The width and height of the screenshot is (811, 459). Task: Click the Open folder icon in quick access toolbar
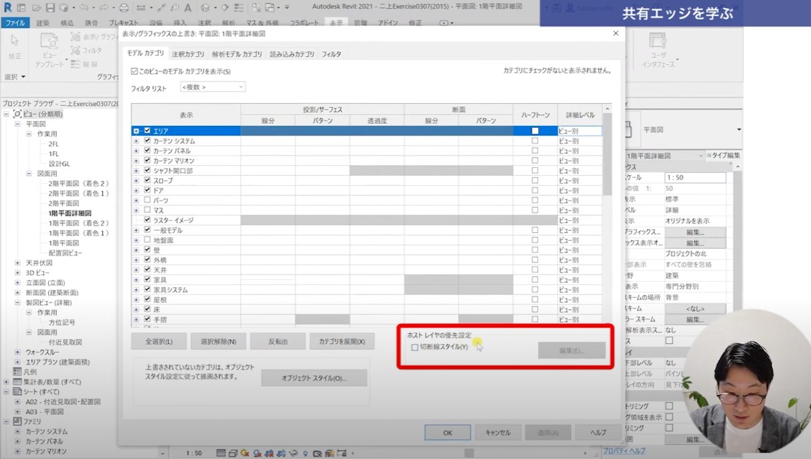(x=36, y=8)
